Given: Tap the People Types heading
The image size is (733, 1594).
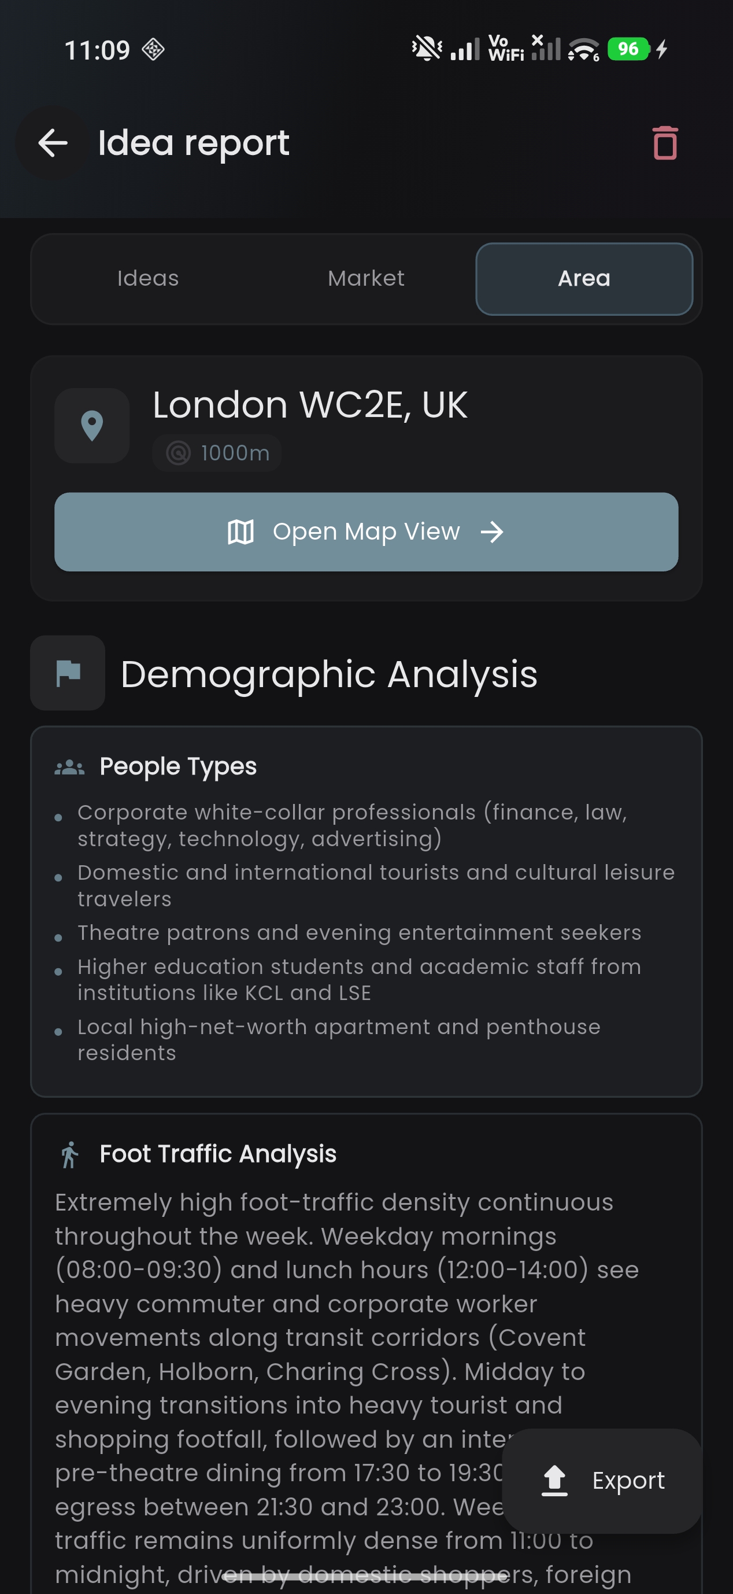Looking at the screenshot, I should (178, 766).
